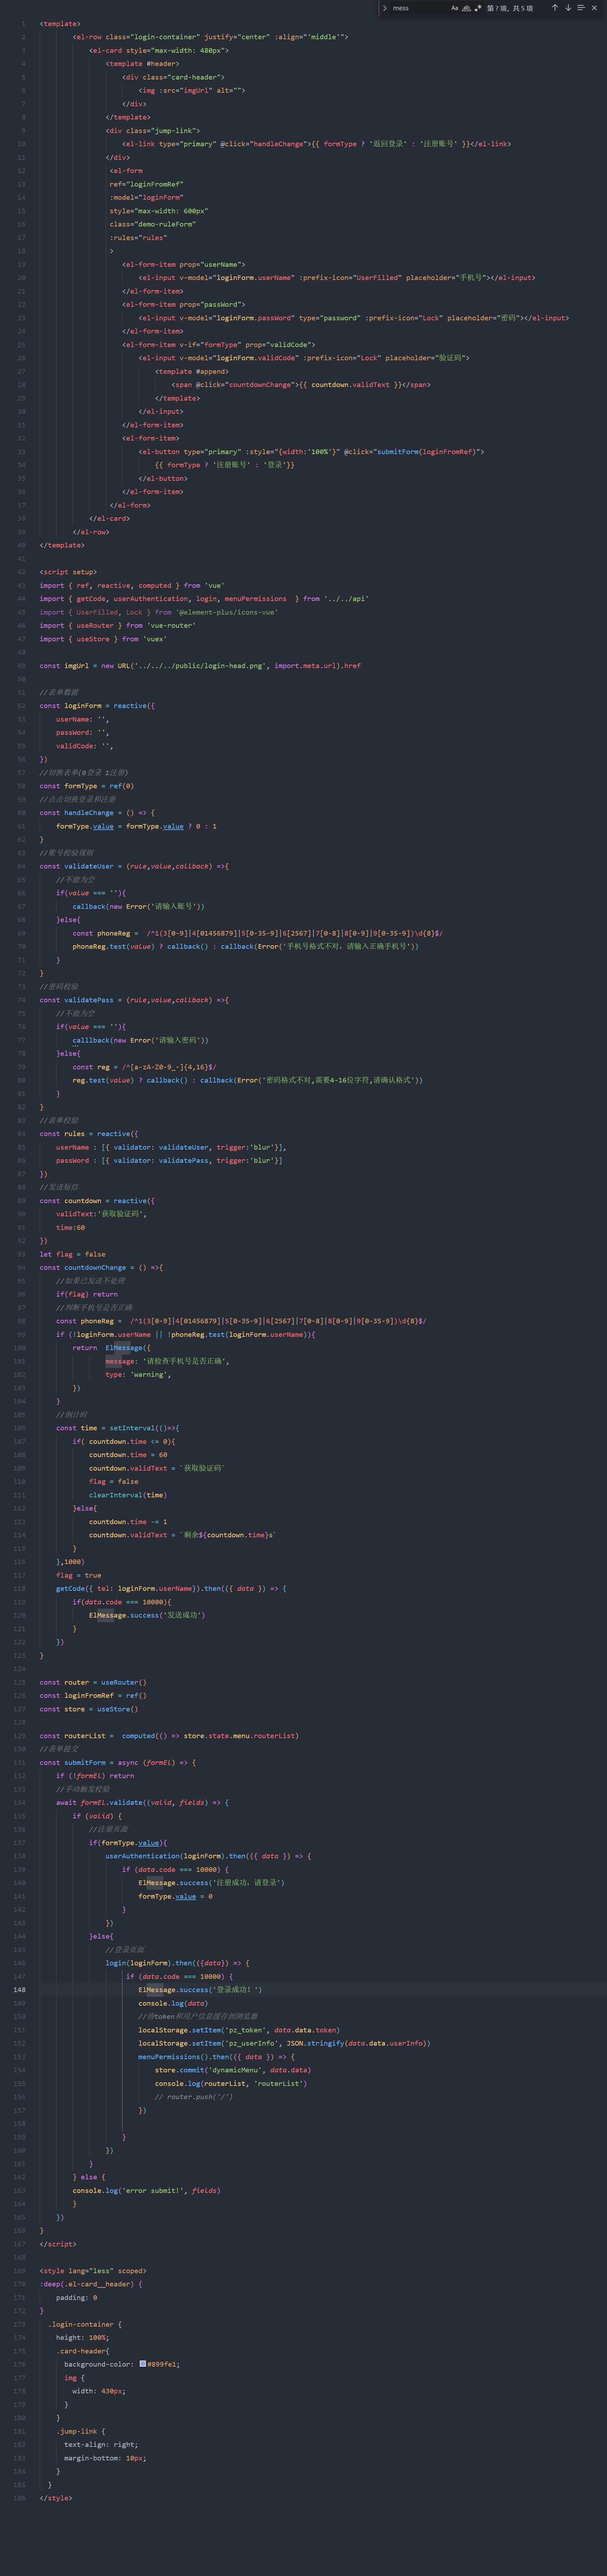Click 'const loginForm = reactive({' line

tap(97, 705)
